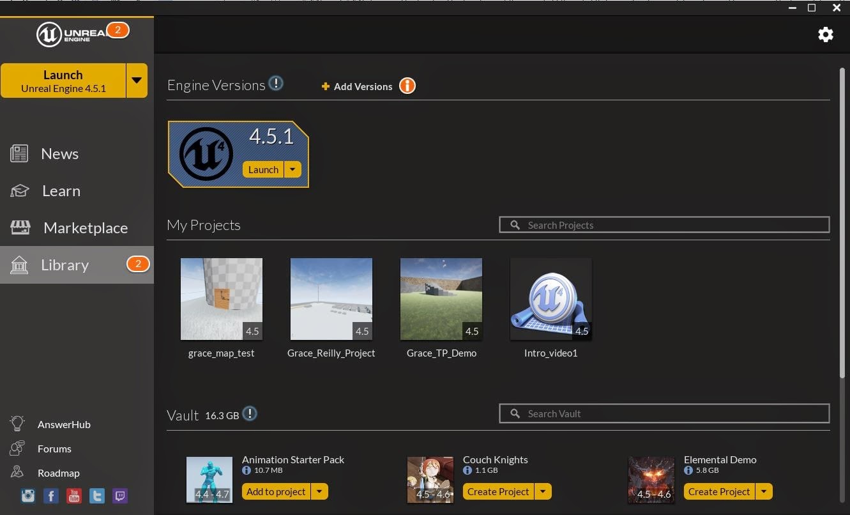Click the Library notification badge
Viewport: 850px width, 515px height.
tap(138, 264)
